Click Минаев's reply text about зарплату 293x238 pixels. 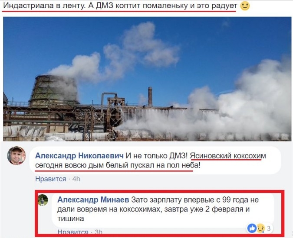pos(158,209)
